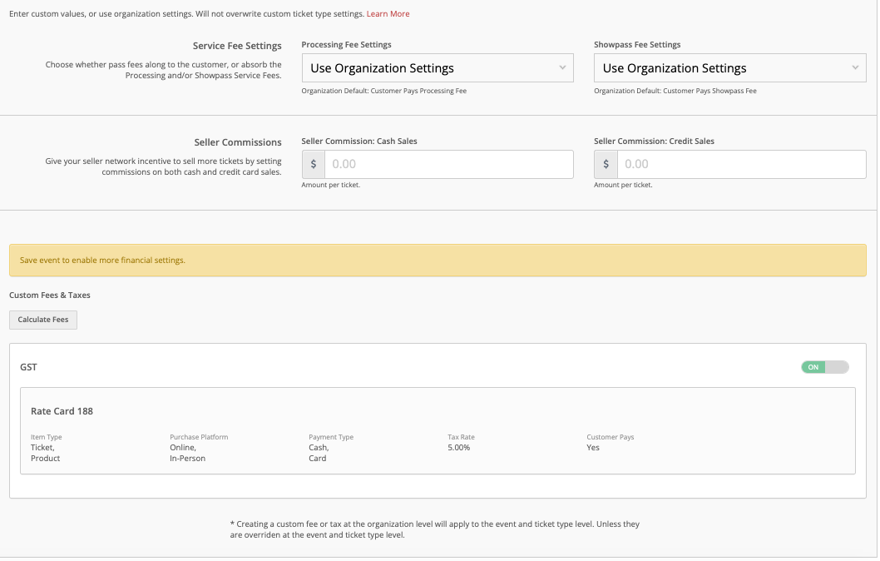This screenshot has height=561, width=880.
Task: Click the Calculate Fees button
Action: click(x=43, y=320)
